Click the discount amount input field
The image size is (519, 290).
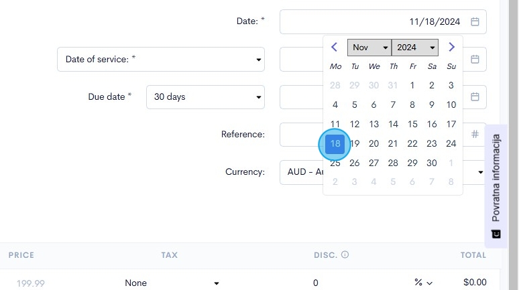pos(355,283)
